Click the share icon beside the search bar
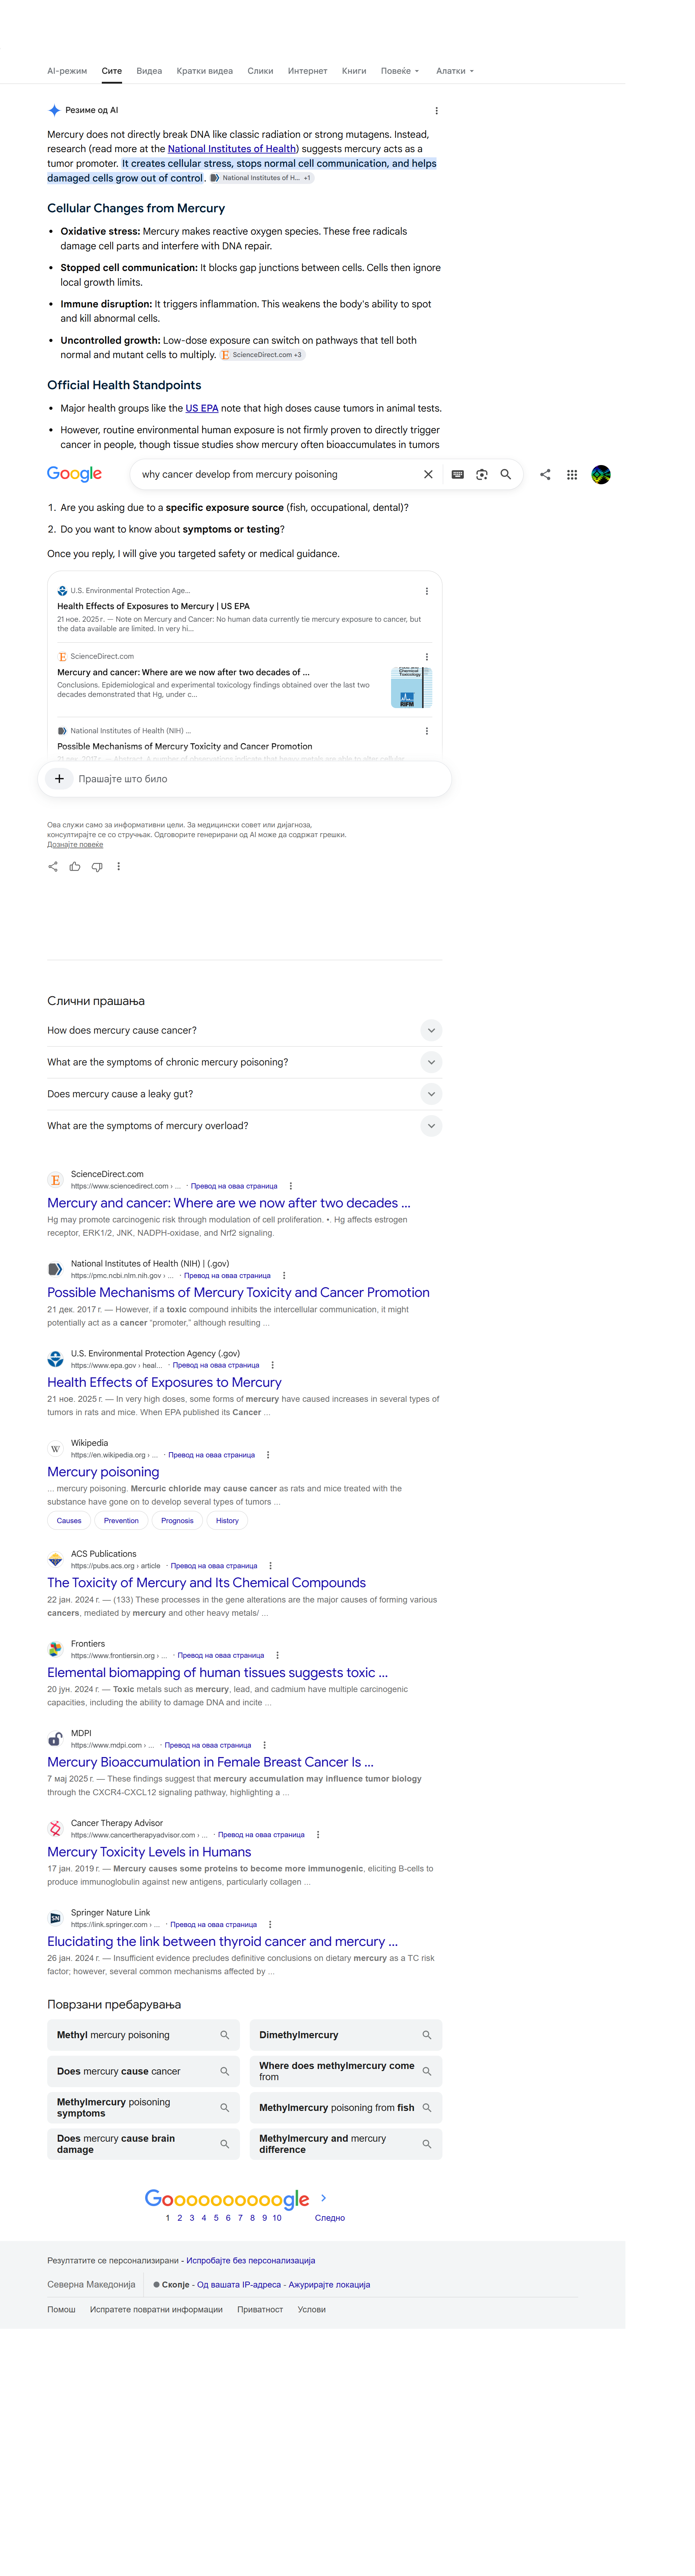 click(x=545, y=475)
